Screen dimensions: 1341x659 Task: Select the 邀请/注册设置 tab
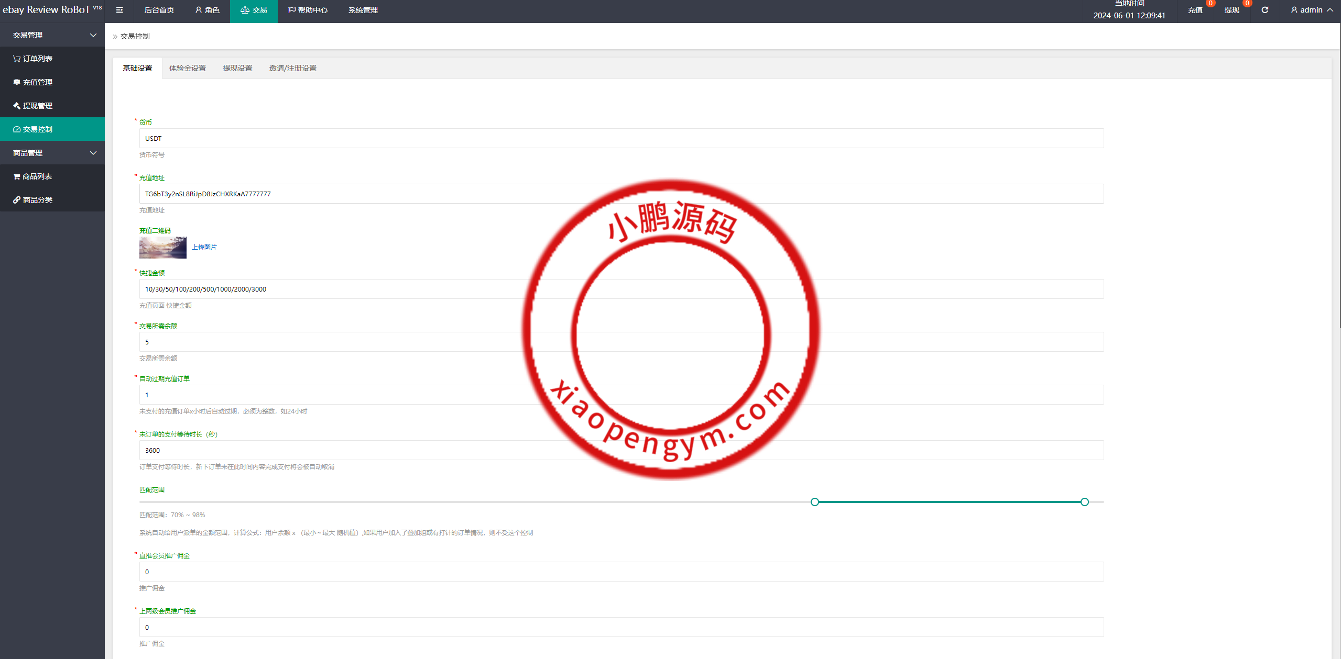pos(292,68)
